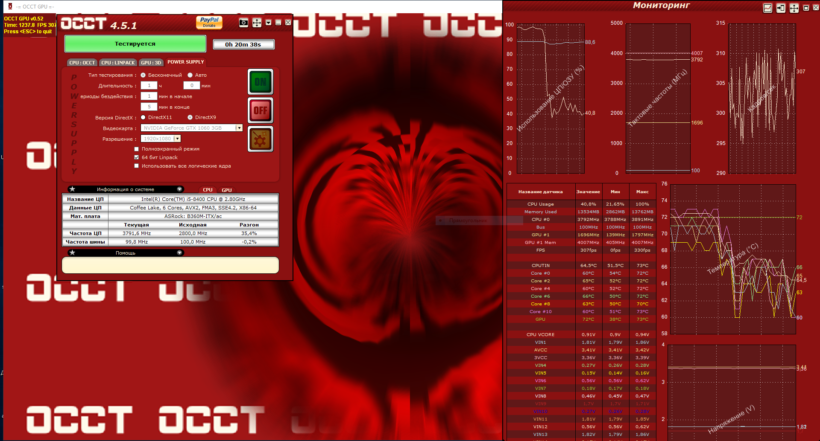Switch system info to GPU tab
Viewport: 820px width, 441px height.
[227, 190]
